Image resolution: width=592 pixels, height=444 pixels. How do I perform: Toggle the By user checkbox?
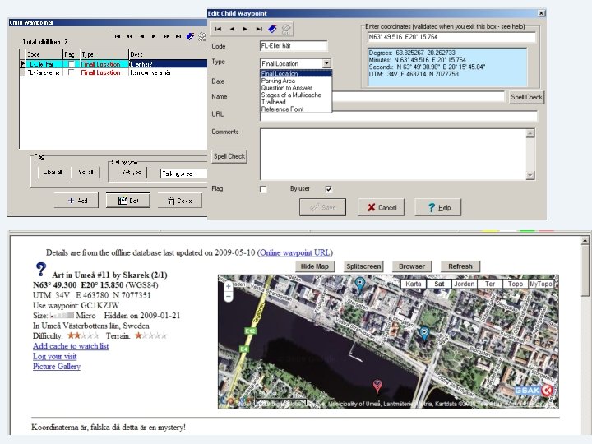328,189
